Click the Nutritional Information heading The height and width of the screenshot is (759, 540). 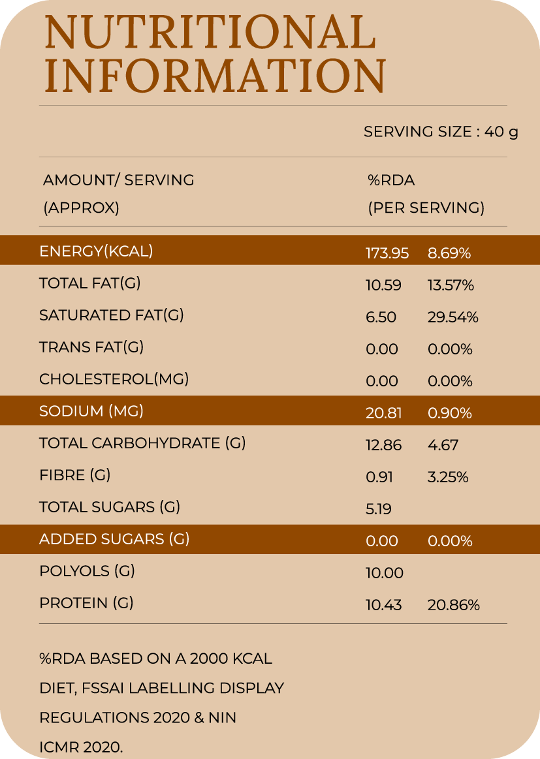click(x=215, y=54)
